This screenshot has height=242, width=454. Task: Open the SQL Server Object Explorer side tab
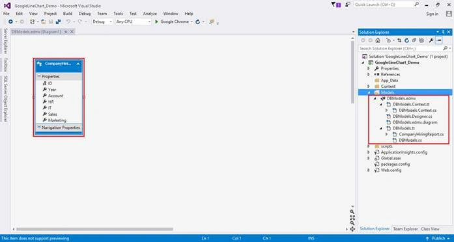[5, 99]
